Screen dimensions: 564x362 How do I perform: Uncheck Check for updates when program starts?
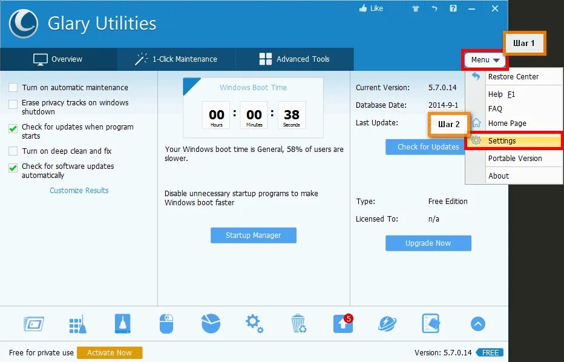click(13, 128)
